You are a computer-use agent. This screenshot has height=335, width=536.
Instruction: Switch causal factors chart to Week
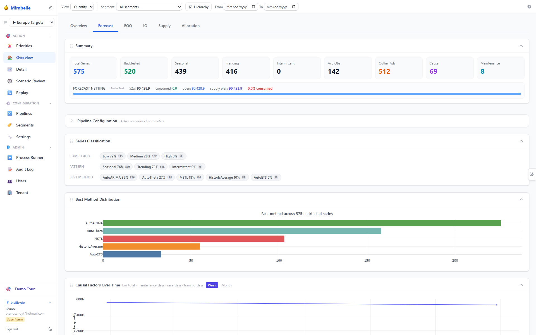212,285
